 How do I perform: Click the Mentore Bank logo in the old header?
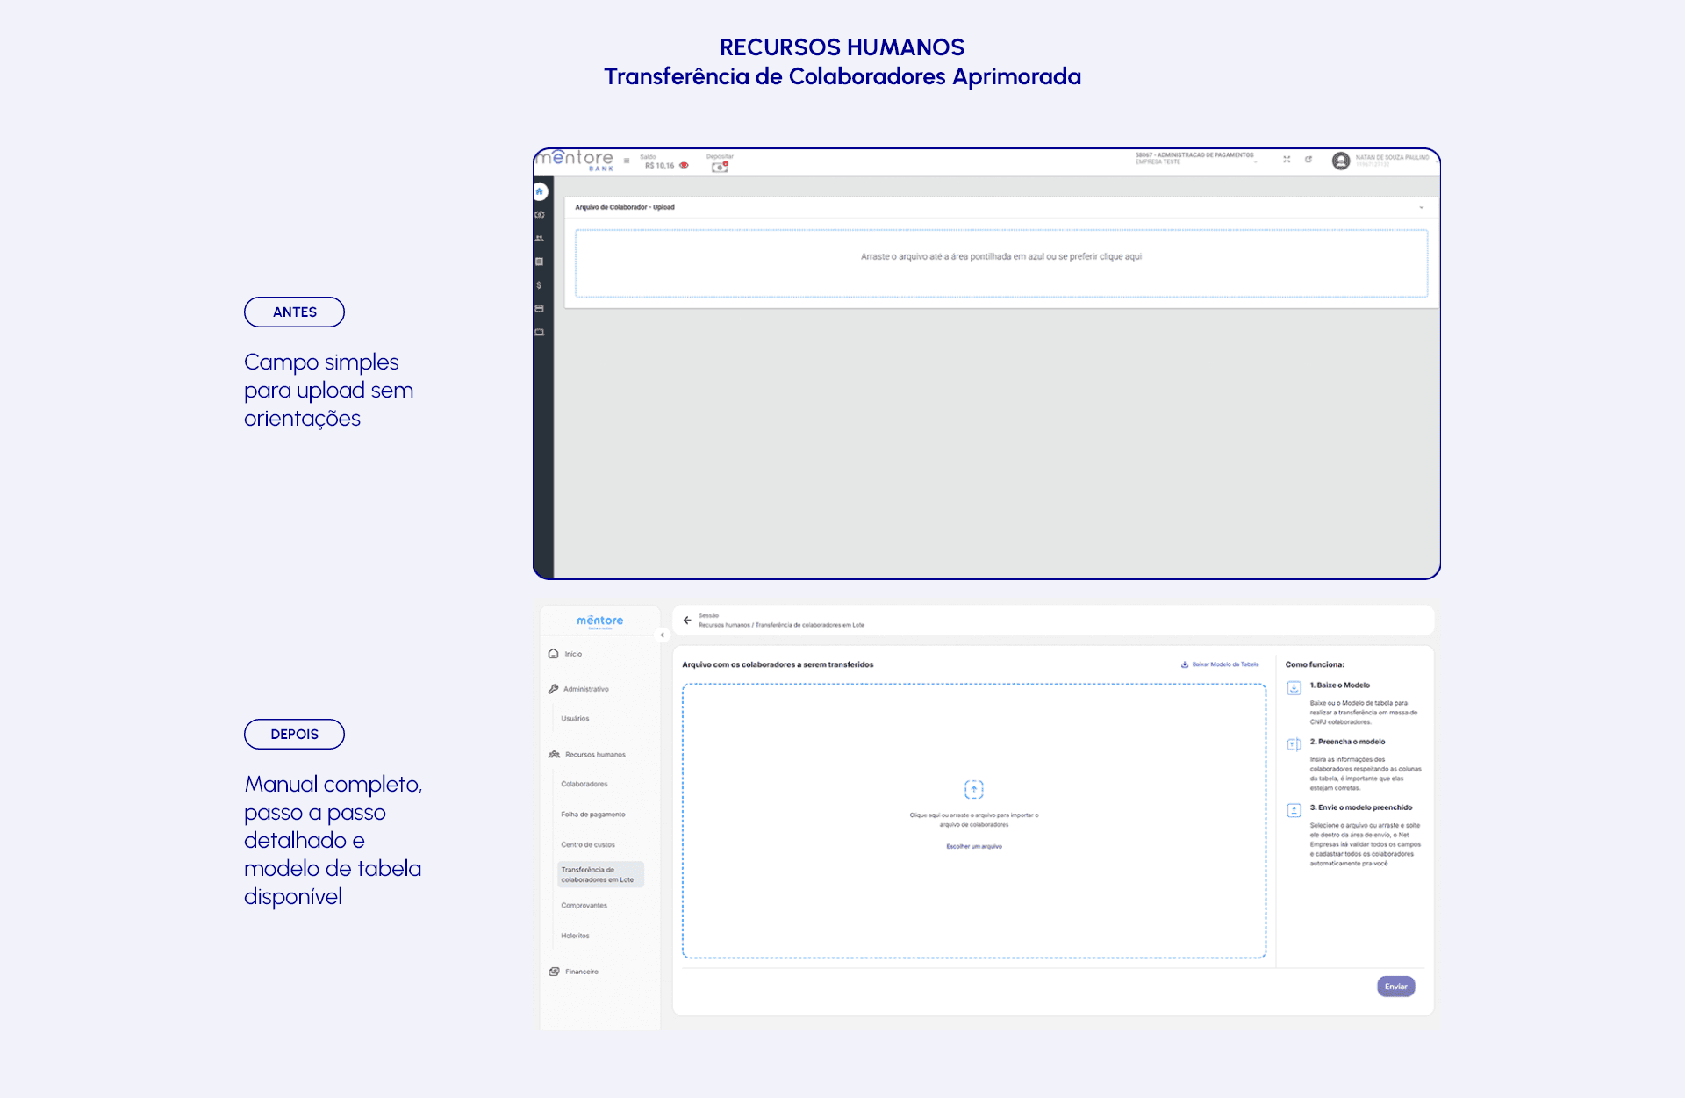[576, 160]
